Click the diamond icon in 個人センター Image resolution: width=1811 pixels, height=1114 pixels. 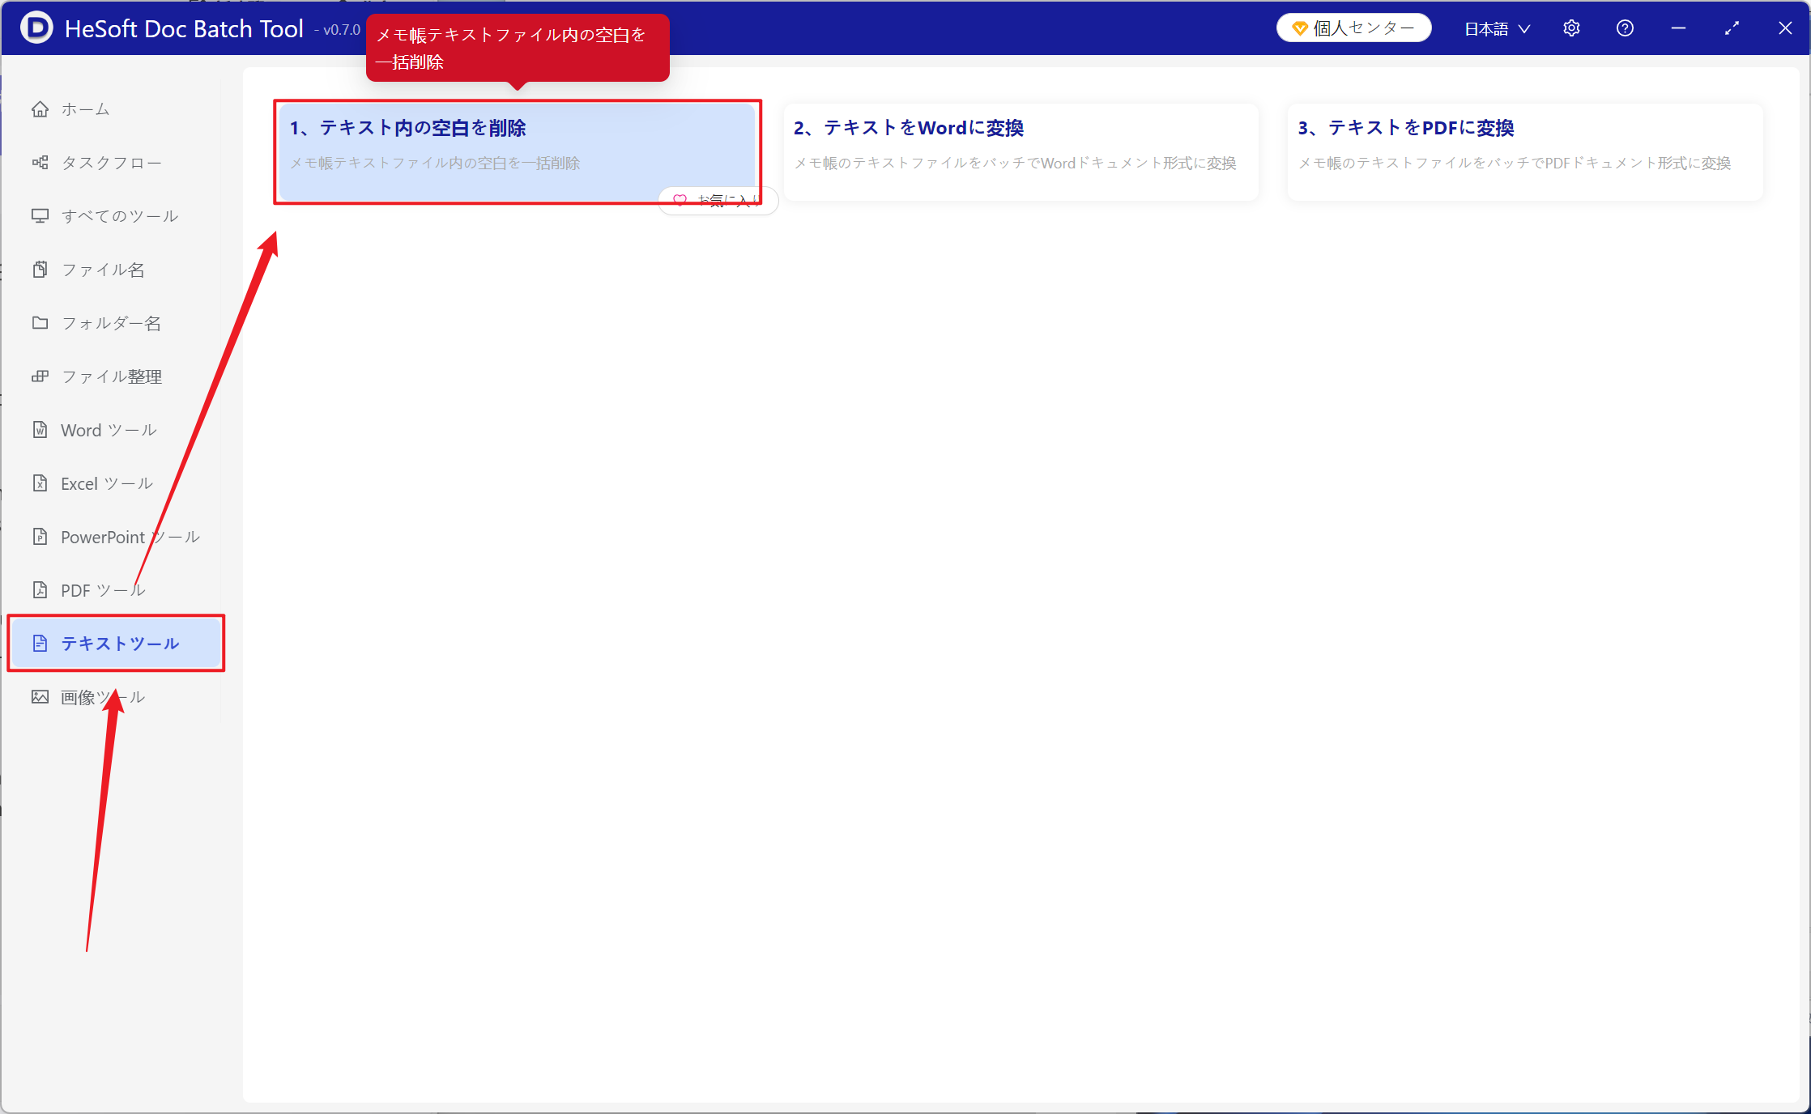(x=1300, y=29)
